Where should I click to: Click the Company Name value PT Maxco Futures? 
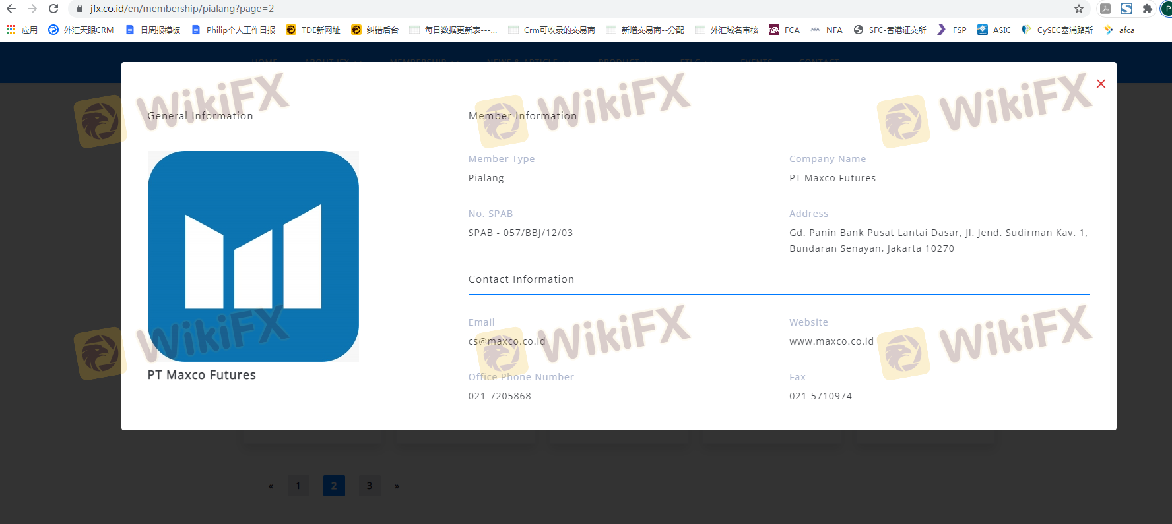pos(833,178)
